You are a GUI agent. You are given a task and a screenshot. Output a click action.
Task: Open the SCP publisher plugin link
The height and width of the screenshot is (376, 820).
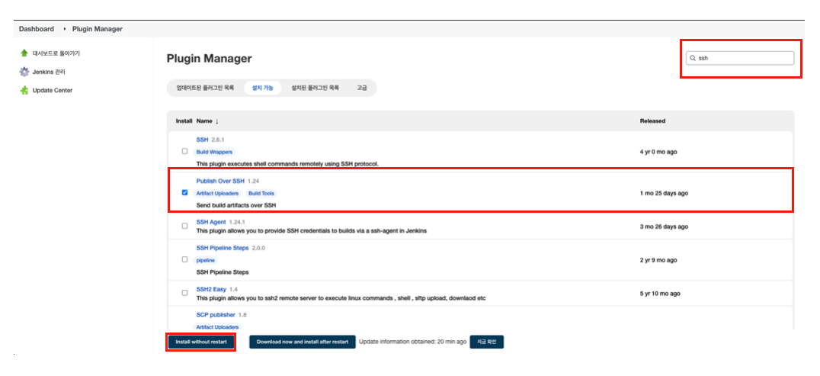pos(216,315)
